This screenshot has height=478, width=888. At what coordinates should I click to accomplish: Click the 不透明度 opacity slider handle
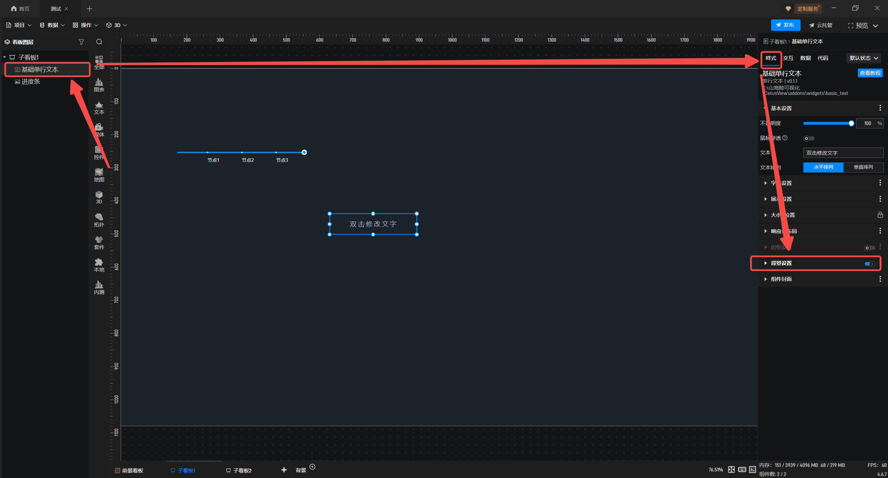851,124
